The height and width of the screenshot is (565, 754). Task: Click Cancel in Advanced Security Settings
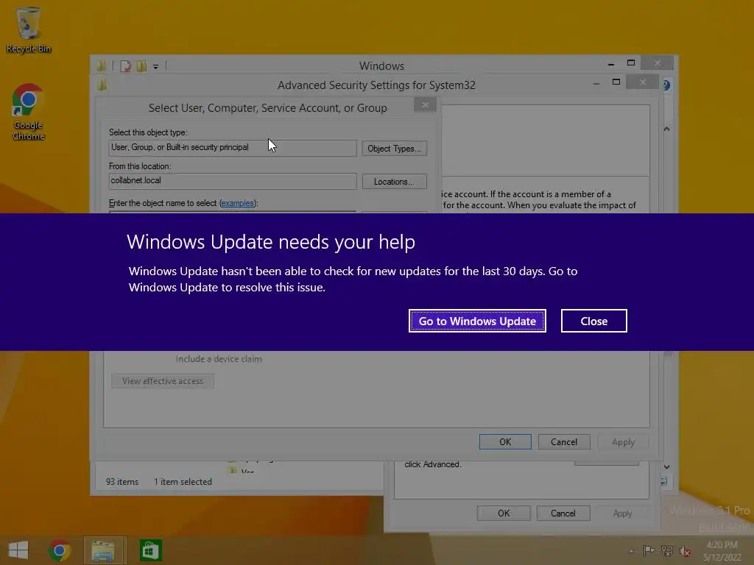[564, 442]
